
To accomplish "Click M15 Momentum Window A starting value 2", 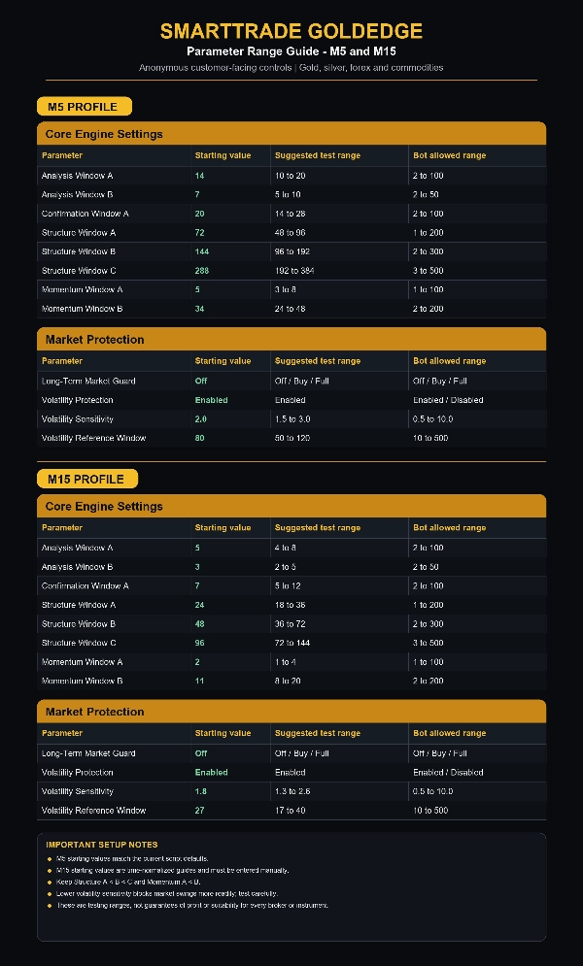I will pyautogui.click(x=197, y=662).
